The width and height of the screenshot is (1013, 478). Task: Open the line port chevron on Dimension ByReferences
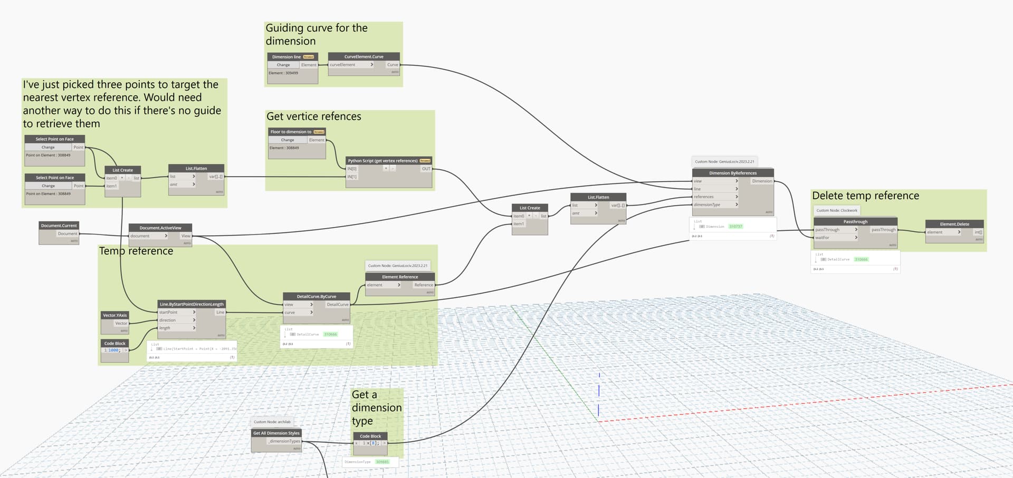click(x=737, y=189)
